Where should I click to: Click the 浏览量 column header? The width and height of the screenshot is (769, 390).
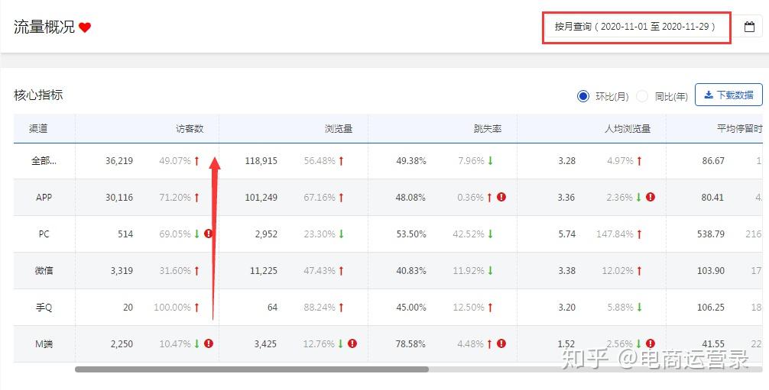(339, 128)
